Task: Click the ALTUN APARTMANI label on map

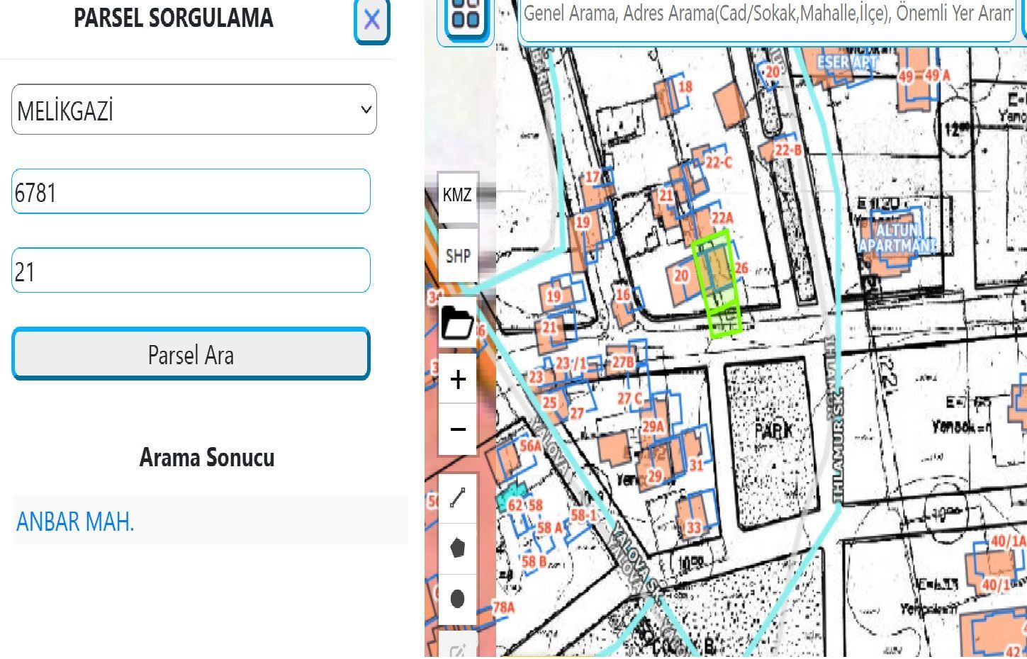Action: 897,237
